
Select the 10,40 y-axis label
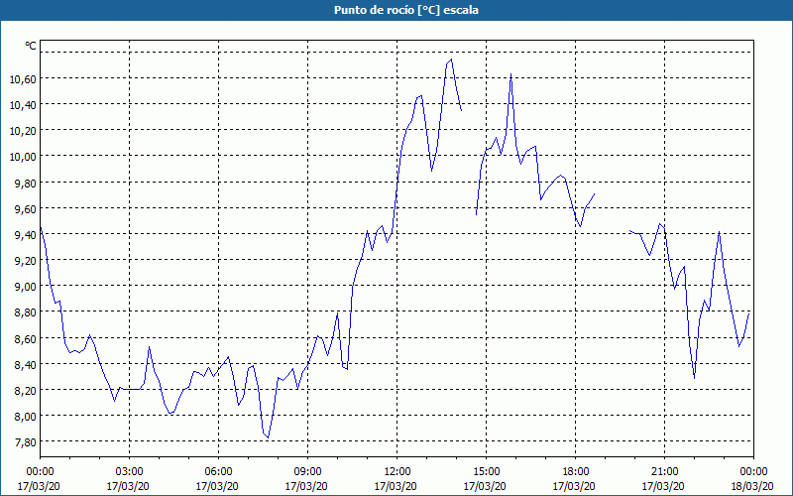coord(23,104)
